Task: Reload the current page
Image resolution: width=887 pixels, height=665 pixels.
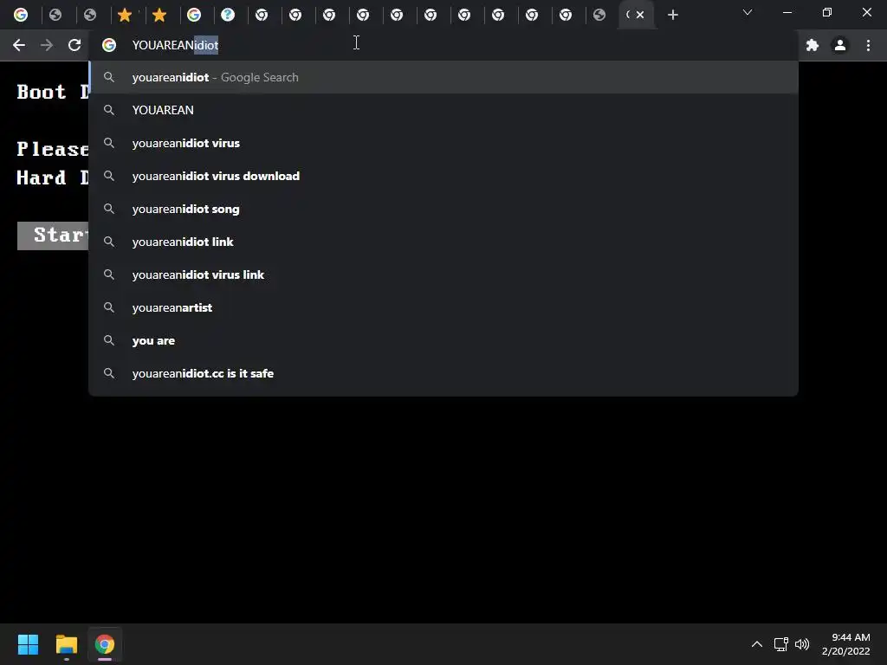Action: 74,45
